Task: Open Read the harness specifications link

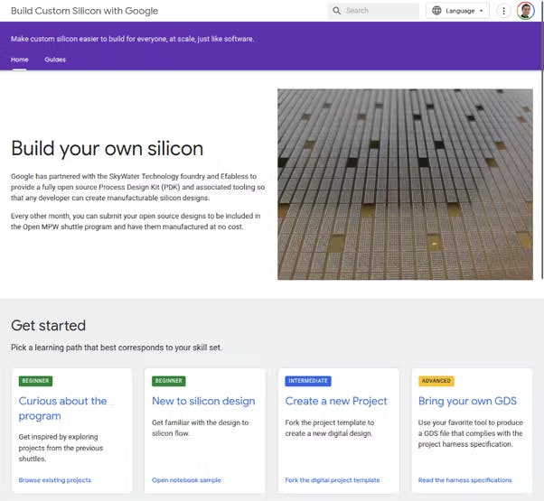Action: click(x=464, y=480)
